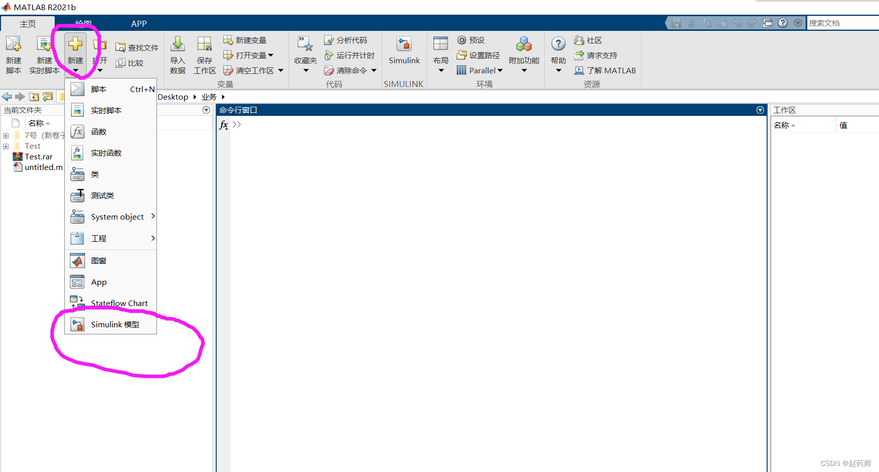
Task: Click the back arrow in address bar
Action: pyautogui.click(x=7, y=97)
